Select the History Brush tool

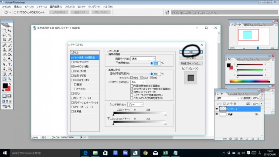tap(10, 50)
